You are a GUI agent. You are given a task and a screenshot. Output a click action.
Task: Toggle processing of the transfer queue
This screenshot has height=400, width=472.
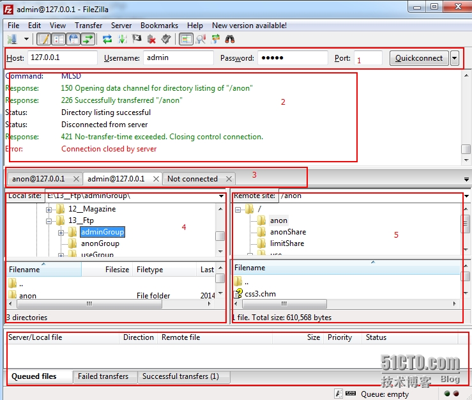[122, 39]
